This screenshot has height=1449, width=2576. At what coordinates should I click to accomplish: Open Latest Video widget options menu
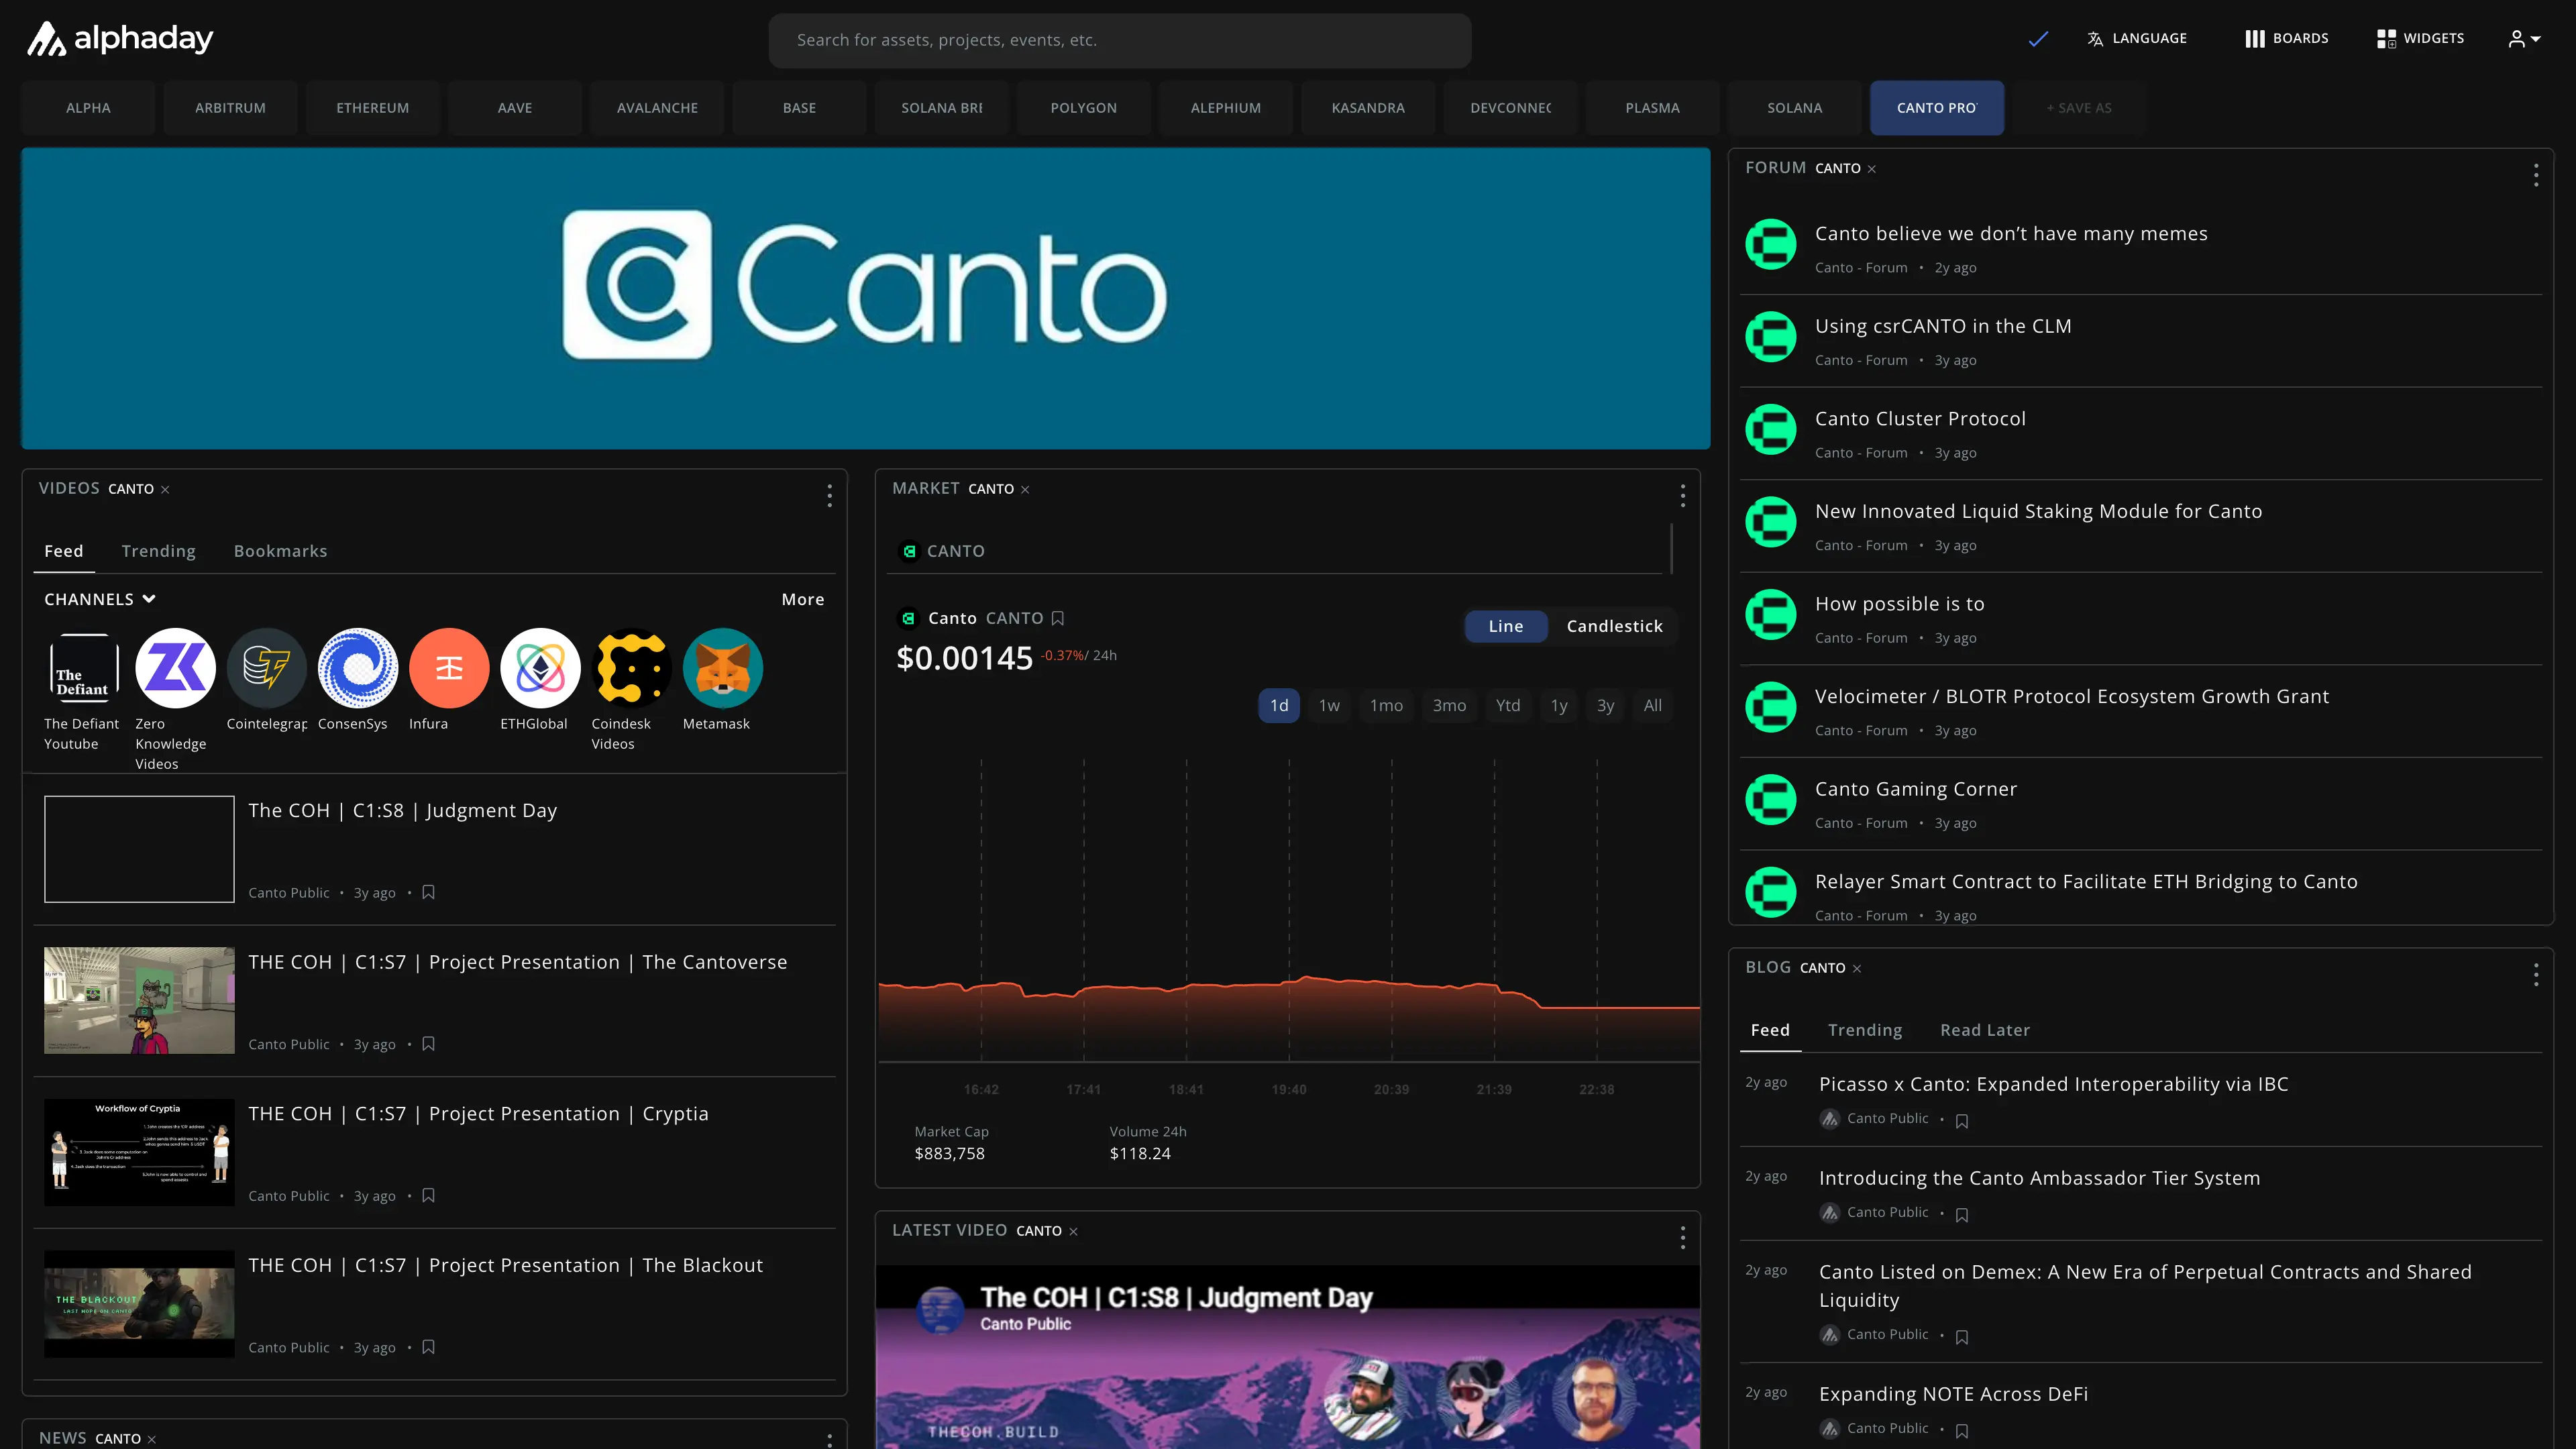1683,1238
